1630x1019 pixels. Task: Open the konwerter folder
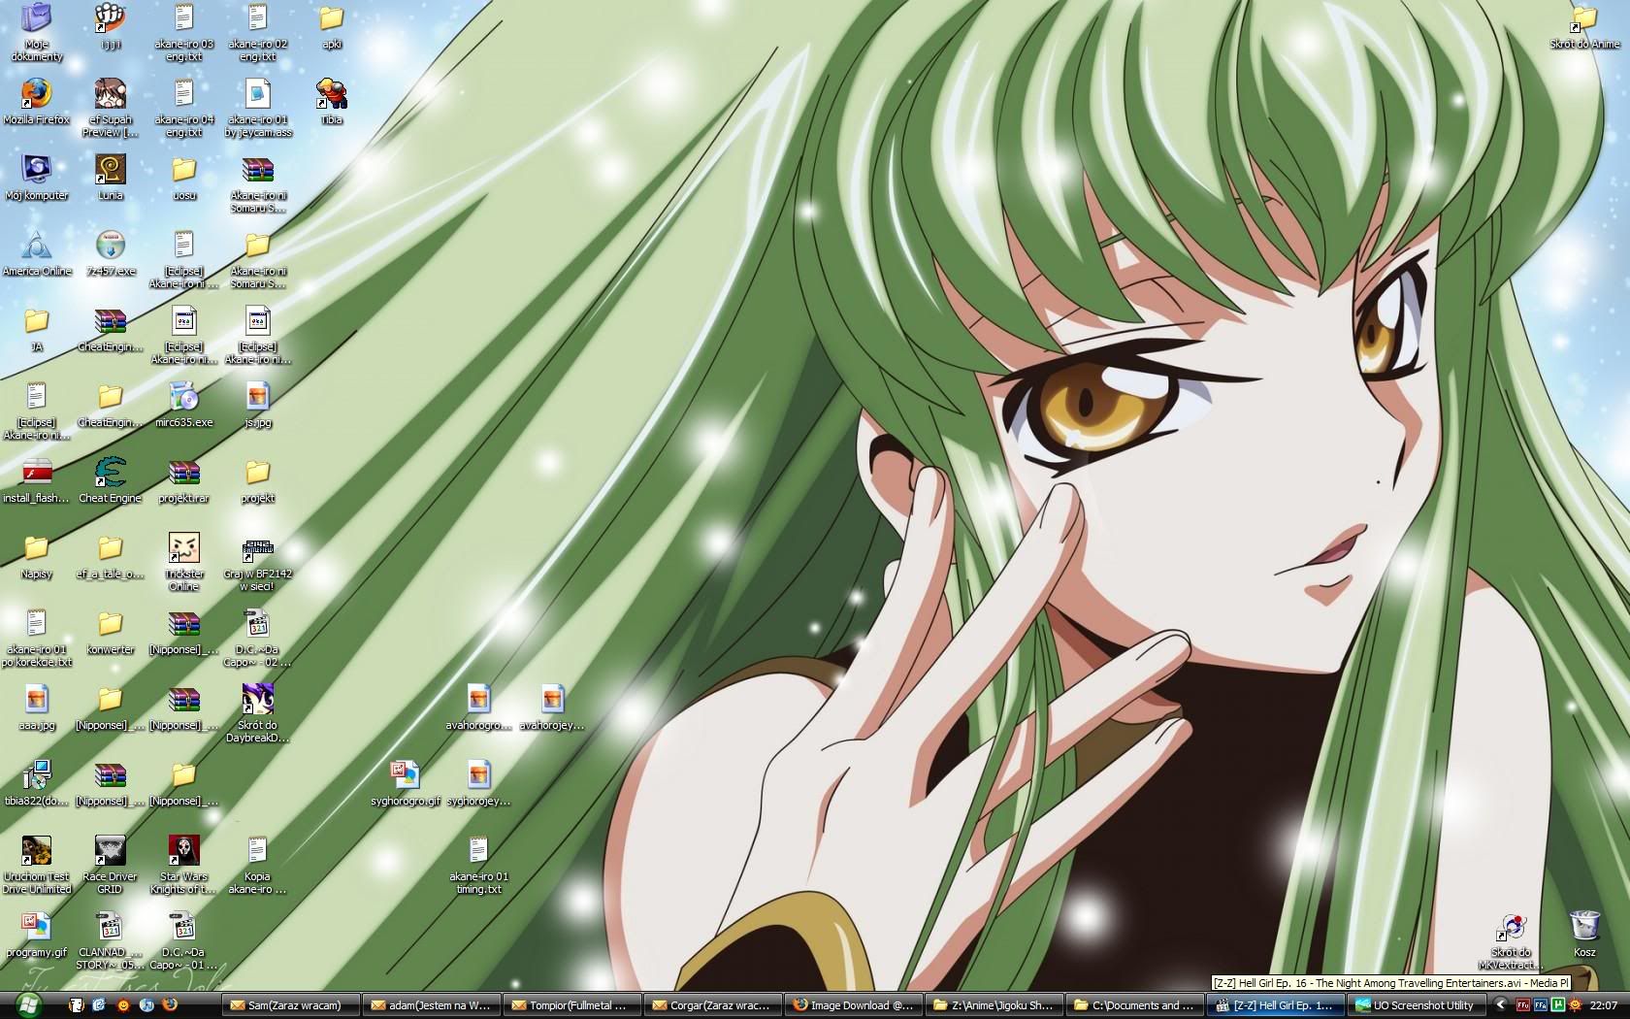[110, 632]
